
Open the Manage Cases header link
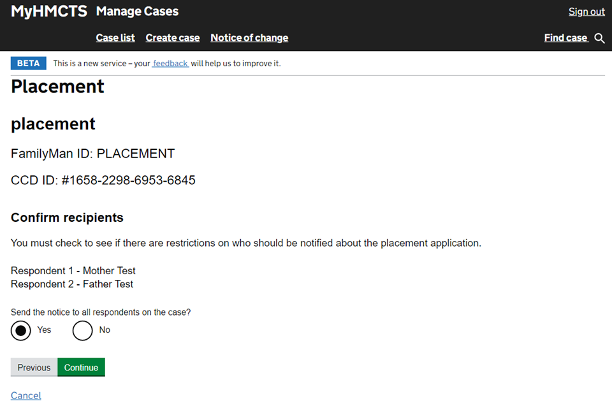[137, 11]
